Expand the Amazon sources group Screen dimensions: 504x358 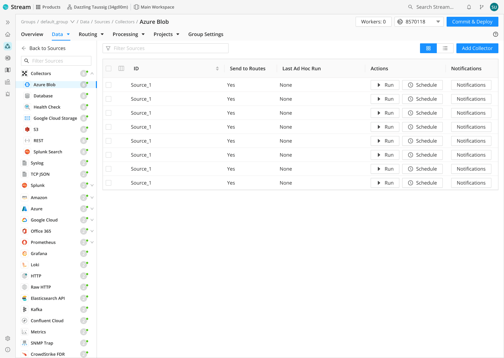(x=92, y=198)
